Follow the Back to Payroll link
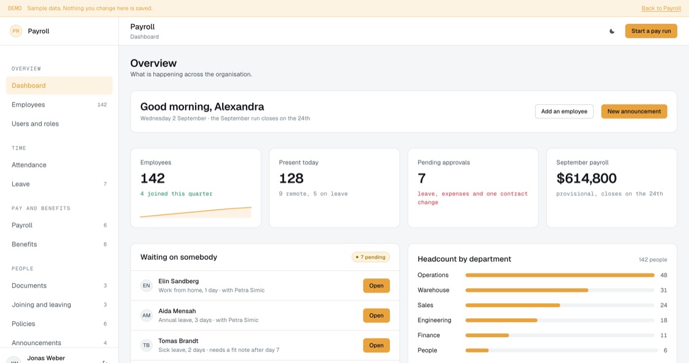 (x=661, y=9)
